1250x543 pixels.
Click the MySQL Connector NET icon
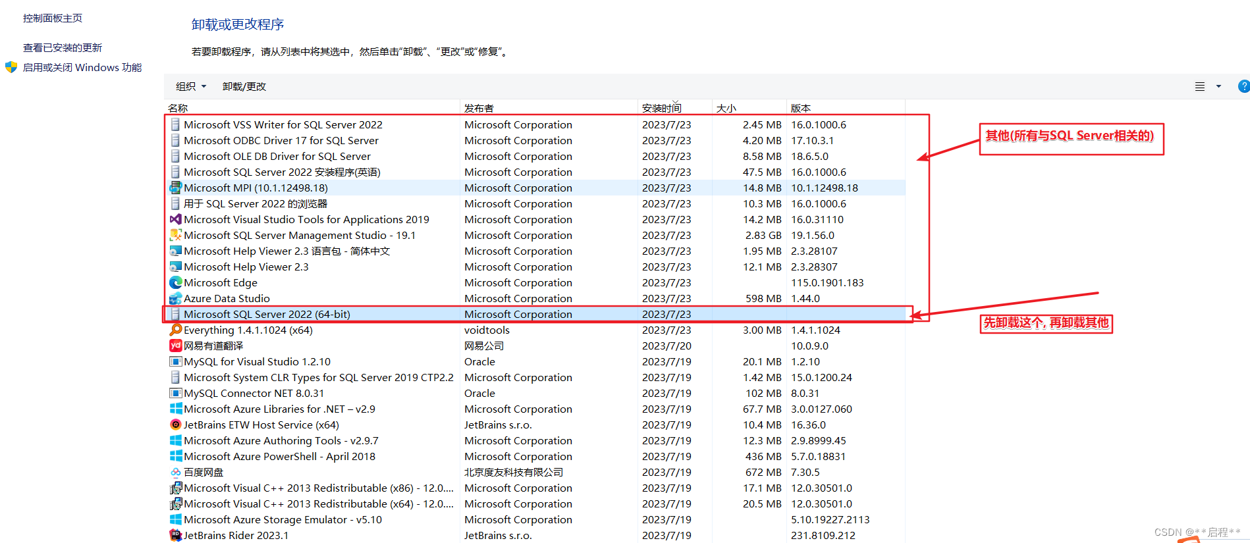point(175,393)
